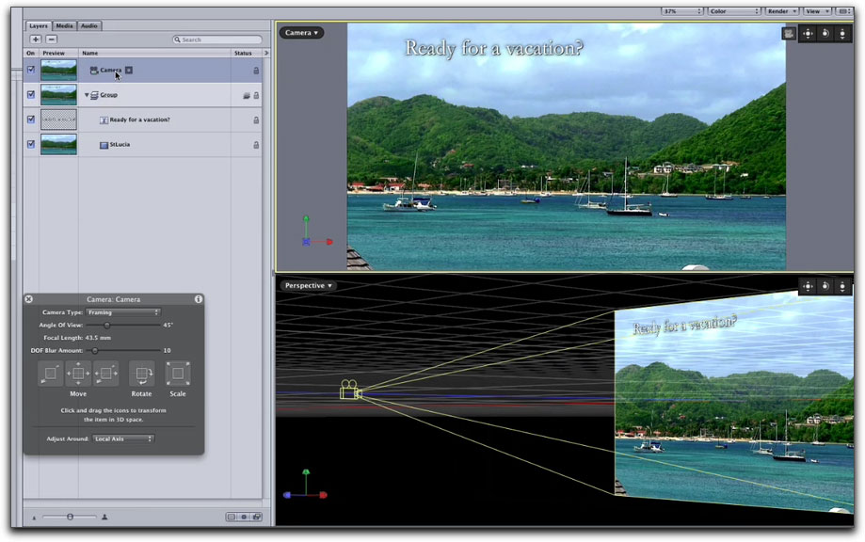This screenshot has height=542, width=865.
Task: Click the Add layer plus button
Action: [x=36, y=40]
